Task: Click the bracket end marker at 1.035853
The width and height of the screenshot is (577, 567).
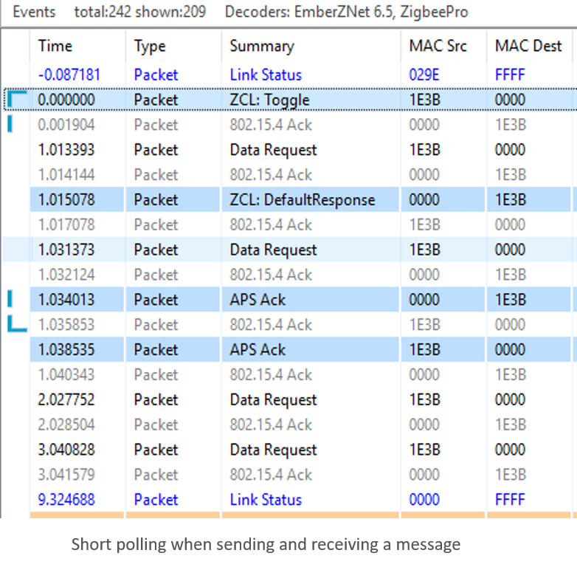Action: [x=16, y=325]
